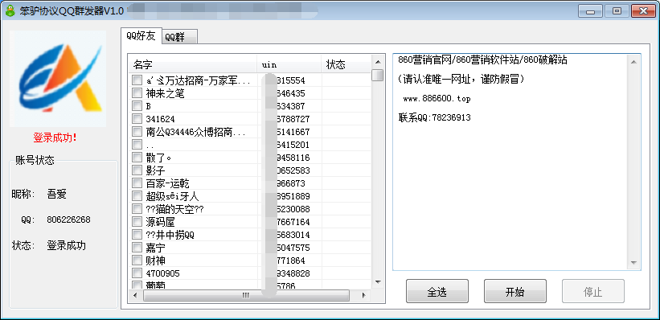This screenshot has height=320, width=660.
Task: Check the ??猫的天空?? checkbox
Action: point(137,209)
